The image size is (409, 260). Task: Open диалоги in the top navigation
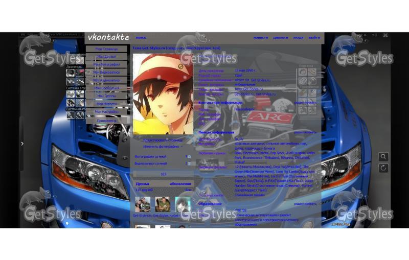pos(280,38)
